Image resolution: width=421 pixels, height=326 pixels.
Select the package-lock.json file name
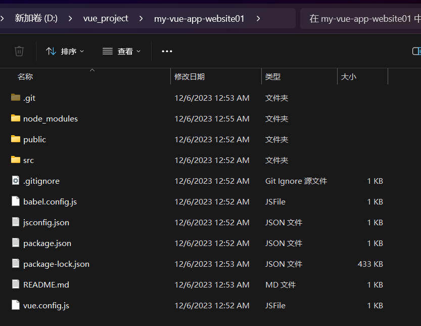coord(56,264)
